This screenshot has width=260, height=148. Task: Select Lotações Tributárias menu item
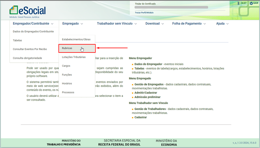[x=74, y=57]
